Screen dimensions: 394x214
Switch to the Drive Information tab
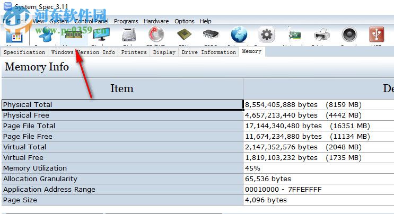208,52
